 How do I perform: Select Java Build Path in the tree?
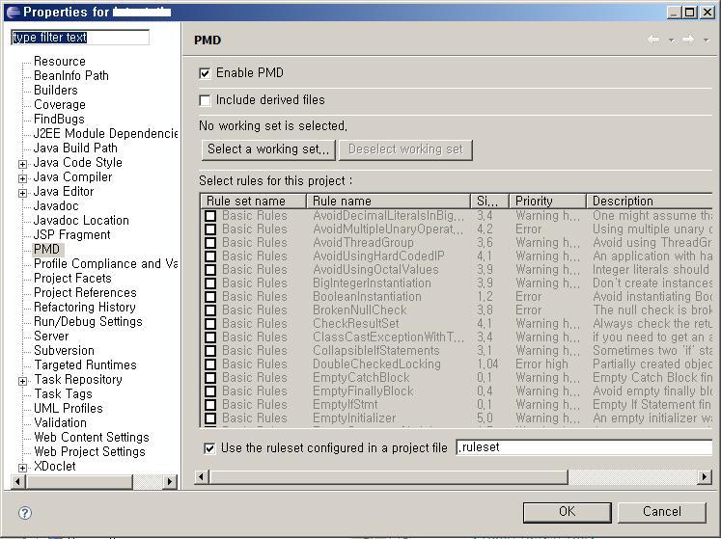click(x=75, y=148)
